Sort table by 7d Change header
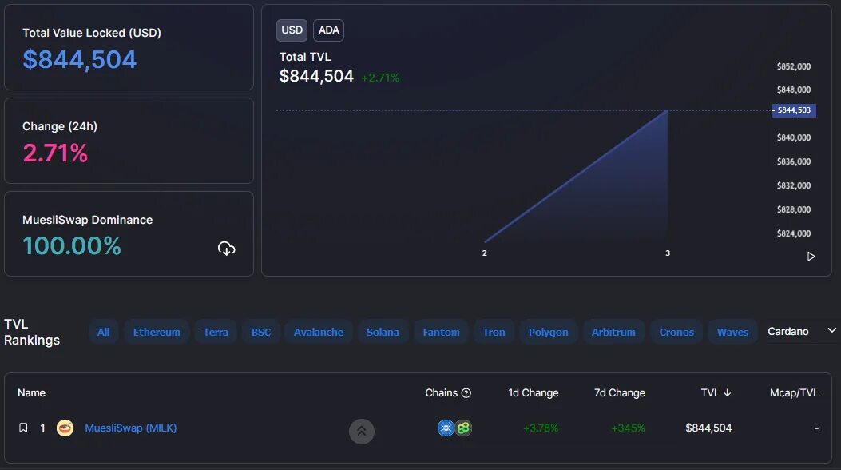Viewport: 841px width, 470px height. point(620,392)
